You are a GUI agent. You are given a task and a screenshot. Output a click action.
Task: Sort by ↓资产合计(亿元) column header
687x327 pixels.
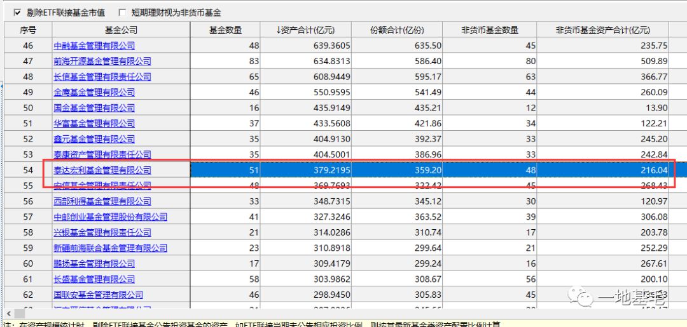[x=306, y=30]
